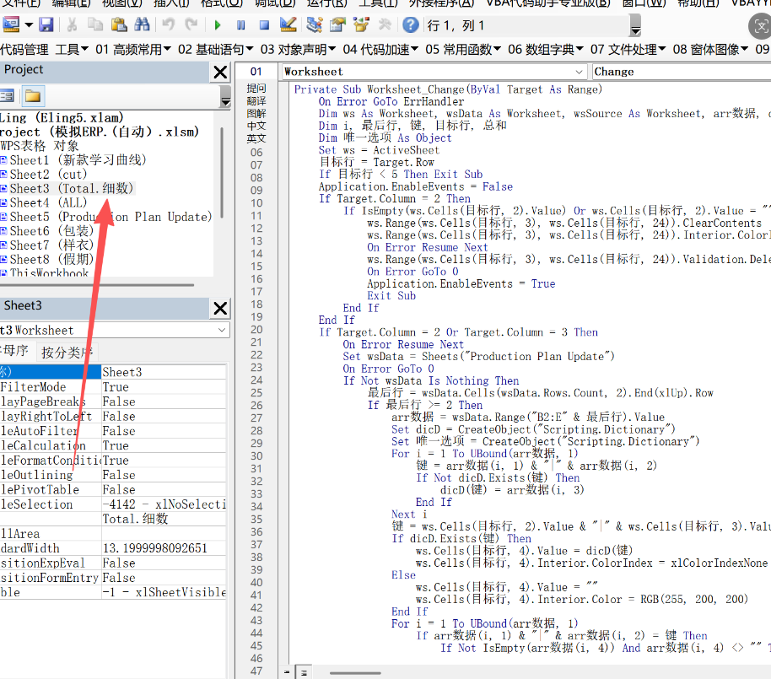Viewport: 771px width, 679px height.
Task: Click the blue Help question mark icon
Action: coord(411,24)
